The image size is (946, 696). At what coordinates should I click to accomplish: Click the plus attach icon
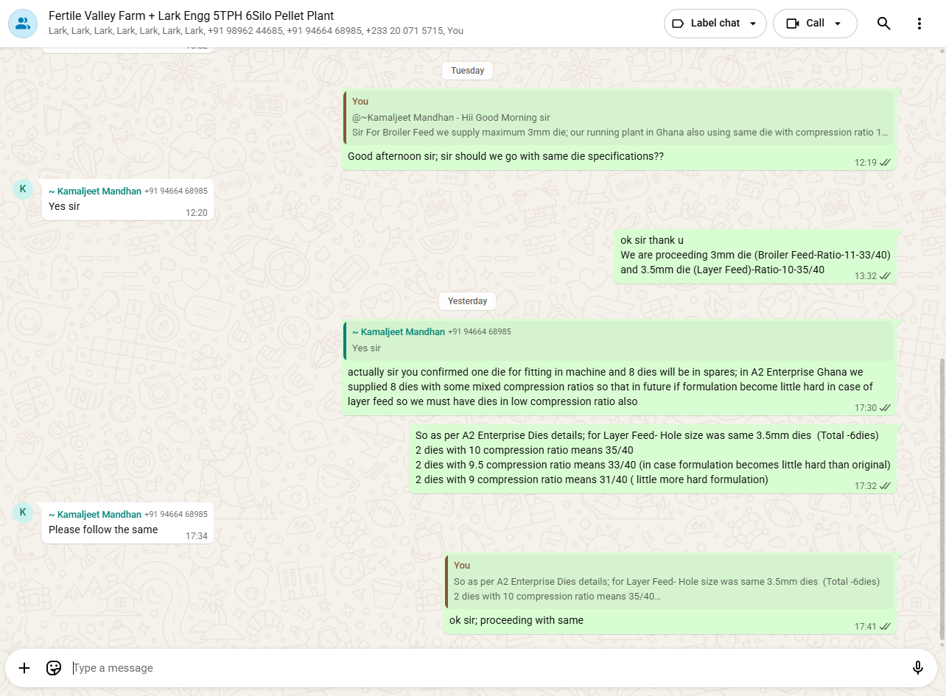point(24,668)
